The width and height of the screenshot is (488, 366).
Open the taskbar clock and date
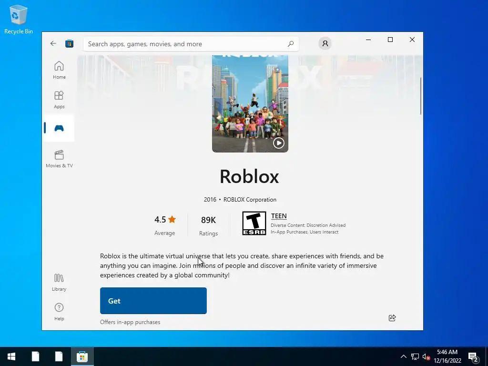(447, 356)
